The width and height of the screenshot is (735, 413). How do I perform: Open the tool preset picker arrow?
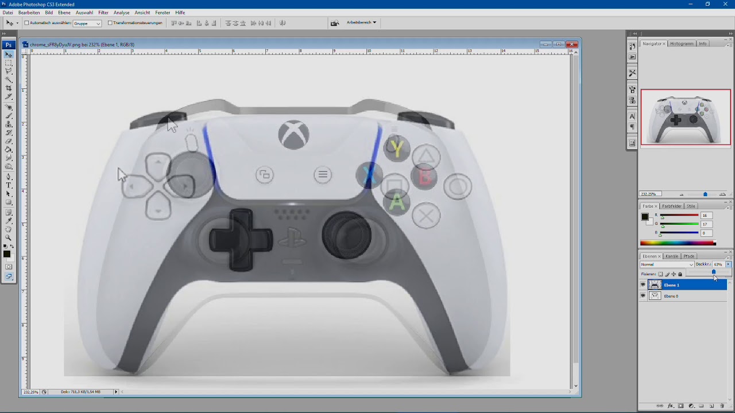pos(17,23)
